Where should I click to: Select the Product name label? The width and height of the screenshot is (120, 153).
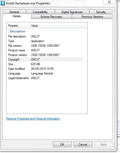17,50
